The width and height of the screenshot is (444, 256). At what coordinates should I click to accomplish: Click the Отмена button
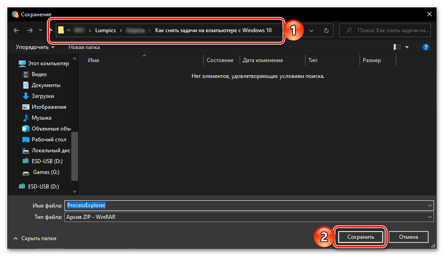[408, 237]
